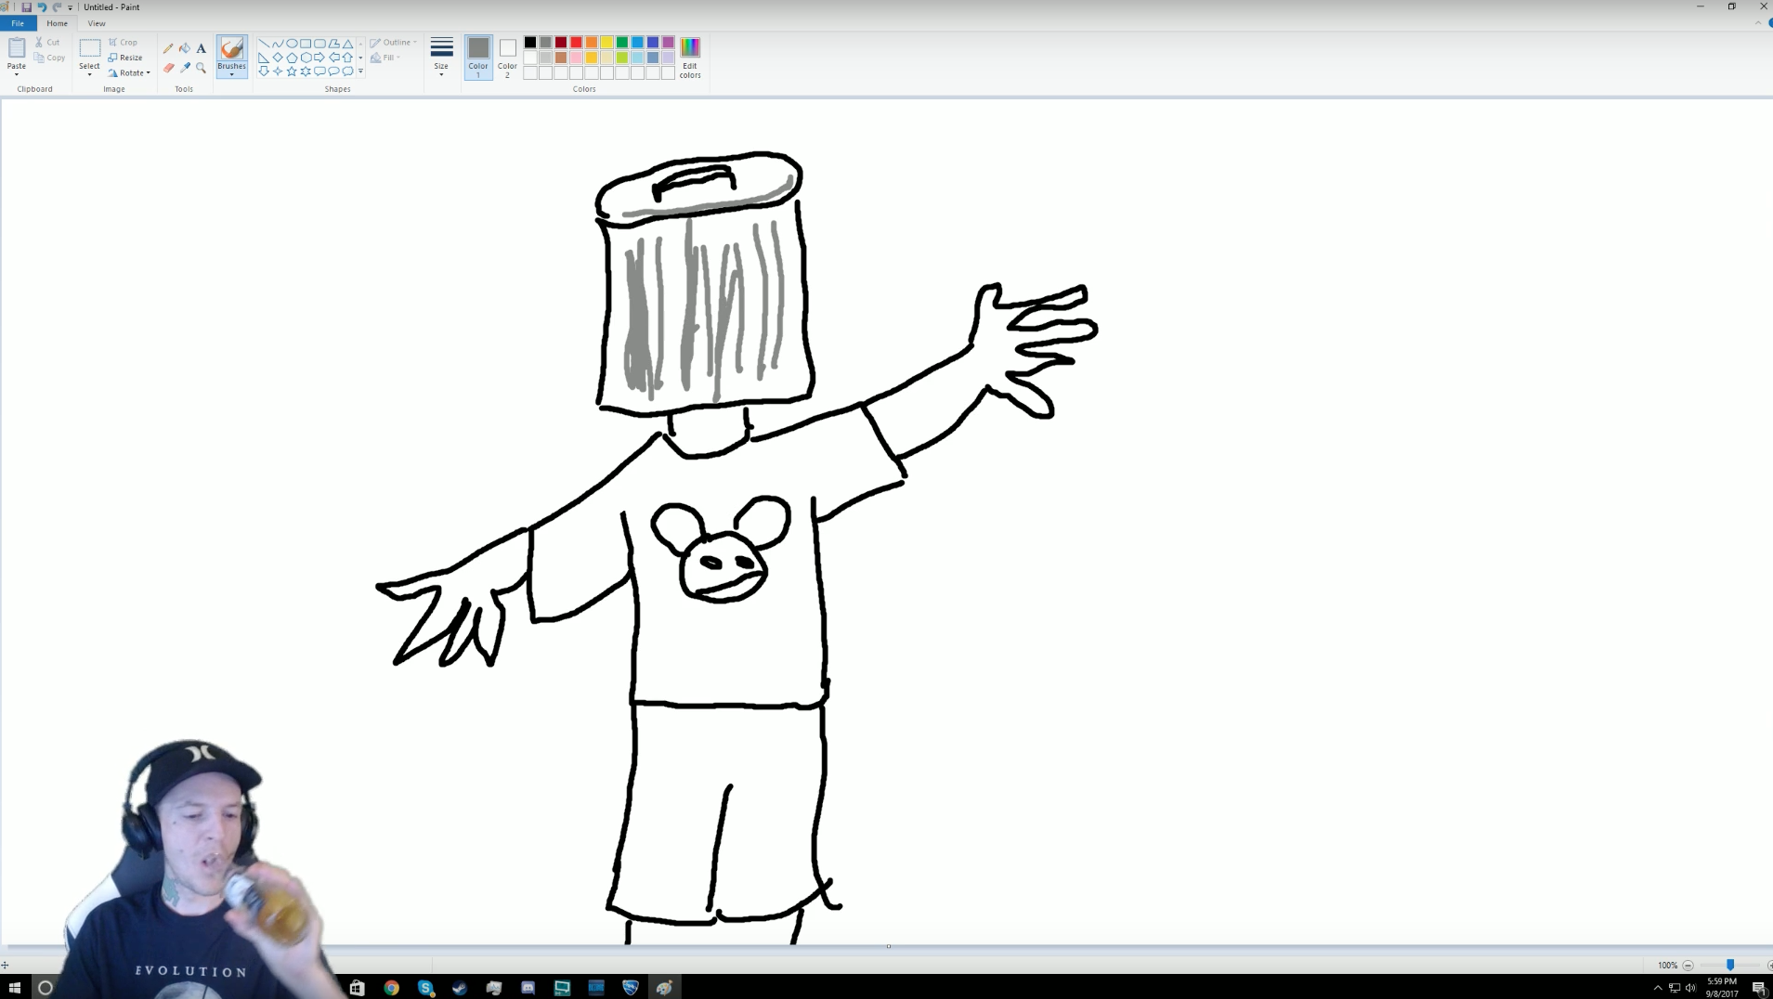Image resolution: width=1773 pixels, height=999 pixels.
Task: Choose the Five-point star shape
Action: pos(292,71)
